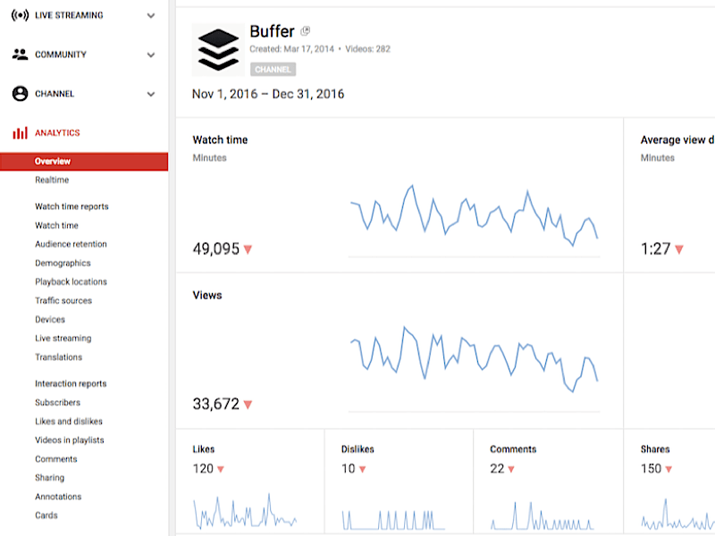The image size is (715, 536).
Task: Click the ANALYTICS sidebar label
Action: click(57, 132)
